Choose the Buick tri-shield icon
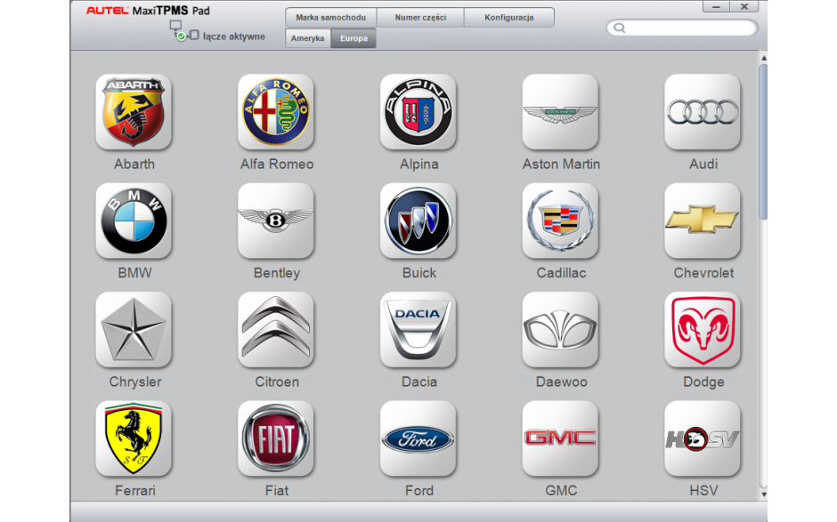The image size is (837, 522). tap(418, 221)
